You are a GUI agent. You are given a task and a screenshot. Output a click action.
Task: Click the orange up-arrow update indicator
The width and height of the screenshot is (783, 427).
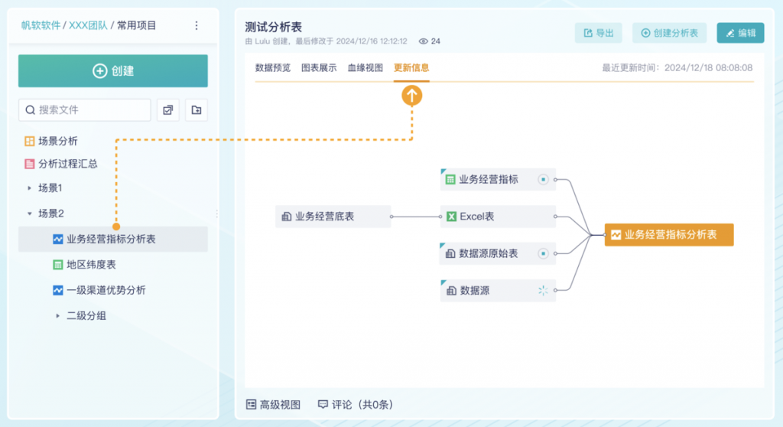[411, 95]
